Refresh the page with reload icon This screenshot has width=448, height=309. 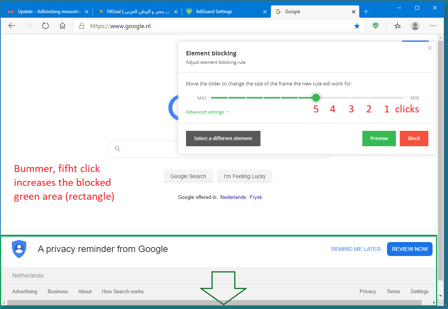coord(46,26)
